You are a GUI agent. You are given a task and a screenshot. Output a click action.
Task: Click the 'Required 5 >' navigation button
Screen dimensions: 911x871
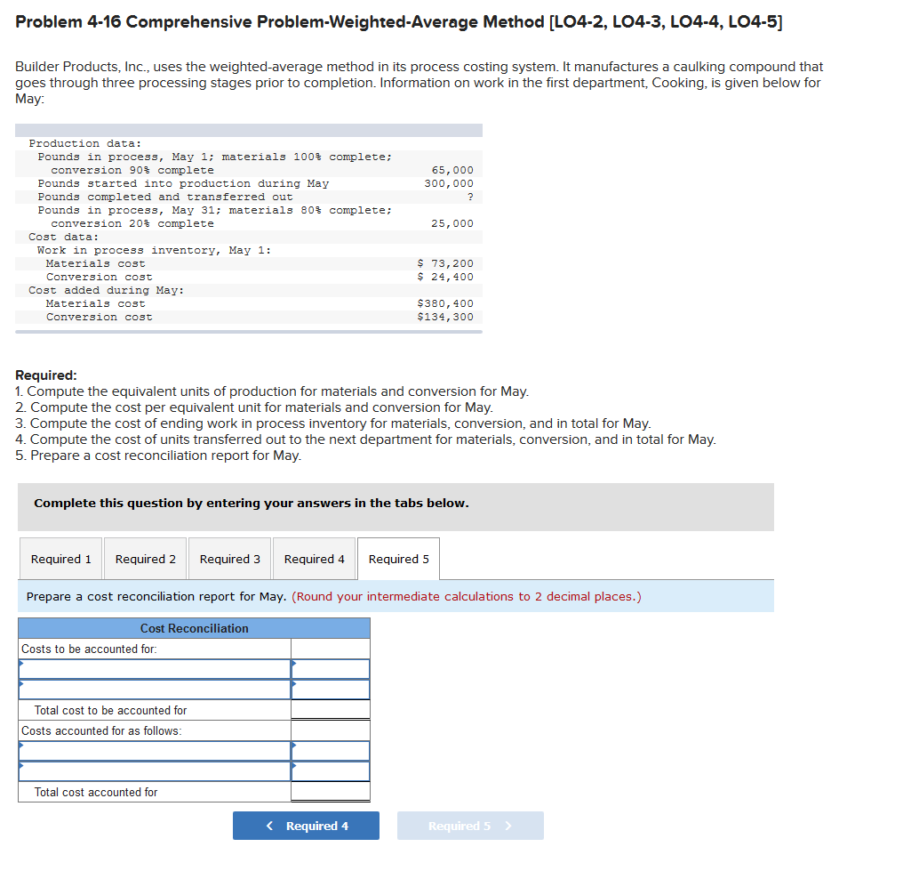coord(470,826)
